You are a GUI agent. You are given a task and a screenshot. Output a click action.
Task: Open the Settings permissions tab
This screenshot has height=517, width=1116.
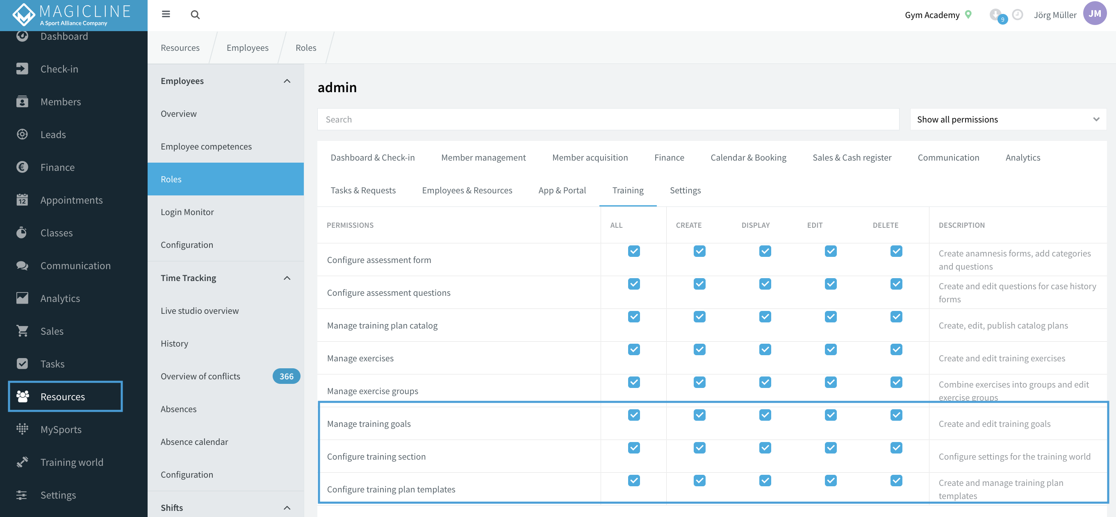click(685, 190)
